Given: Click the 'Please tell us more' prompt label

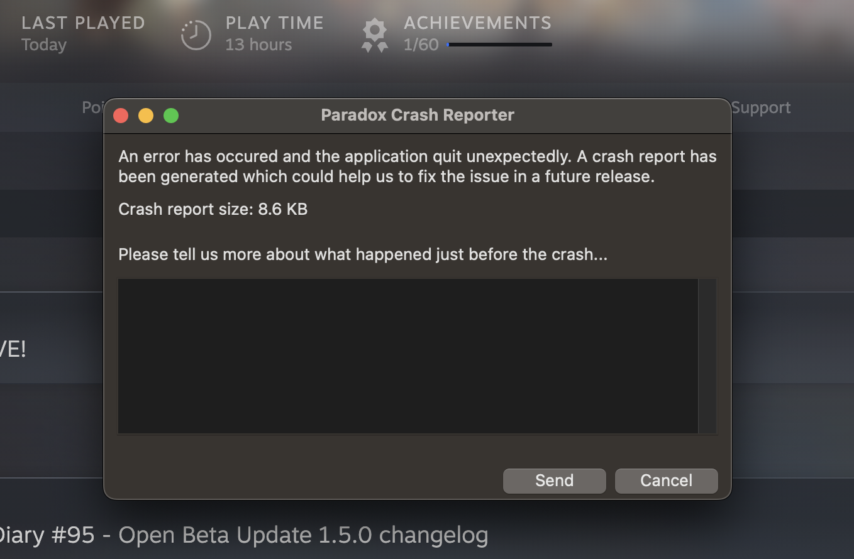Looking at the screenshot, I should coord(363,254).
